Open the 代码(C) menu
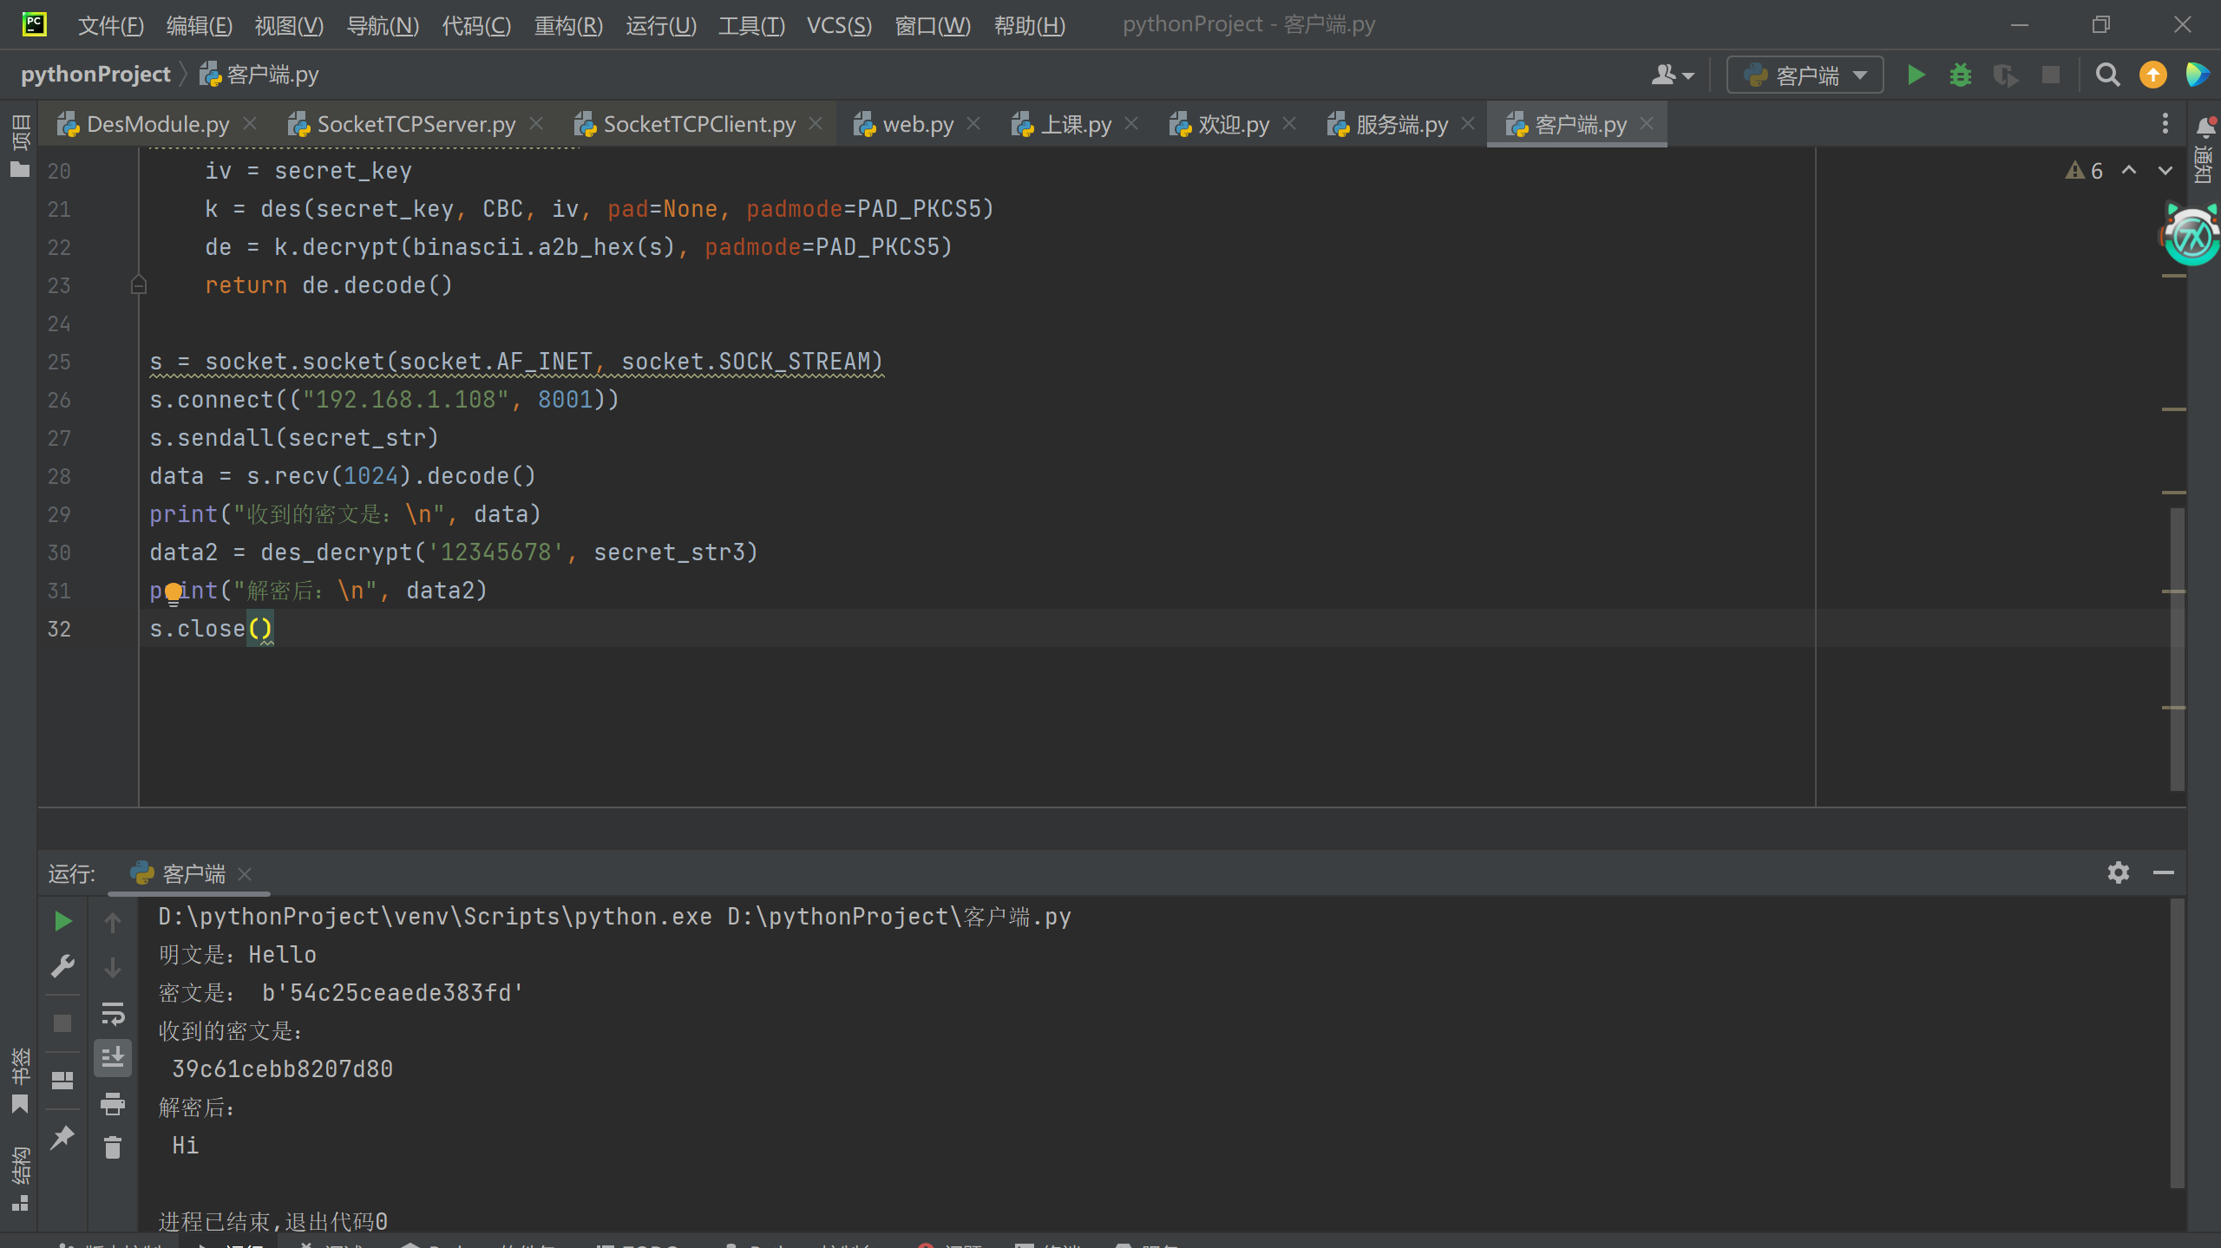Screen dimensions: 2221x1248 [475, 25]
